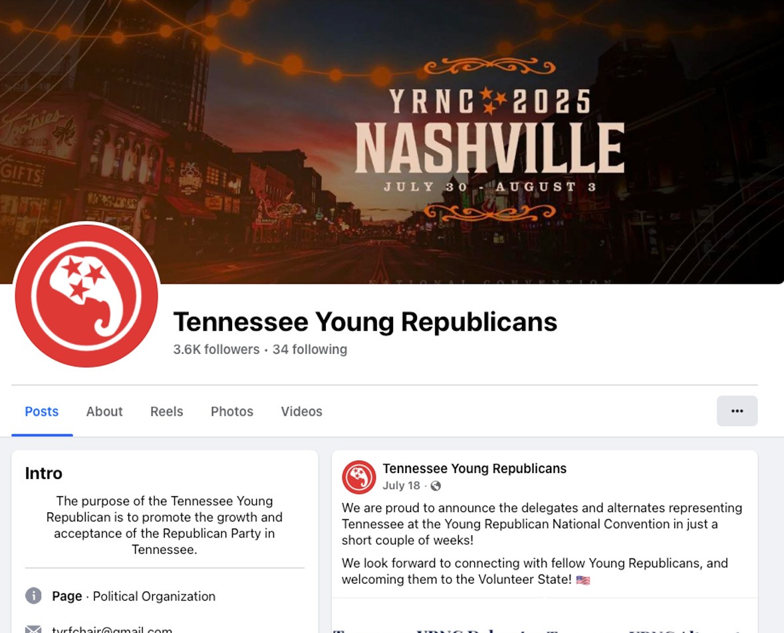The width and height of the screenshot is (784, 633).
Task: Click the envelope email icon in Intro
Action: tap(33, 629)
